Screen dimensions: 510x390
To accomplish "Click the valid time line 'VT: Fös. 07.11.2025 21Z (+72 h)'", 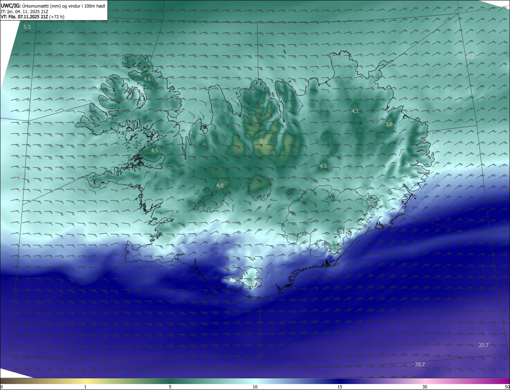I will [x=32, y=16].
